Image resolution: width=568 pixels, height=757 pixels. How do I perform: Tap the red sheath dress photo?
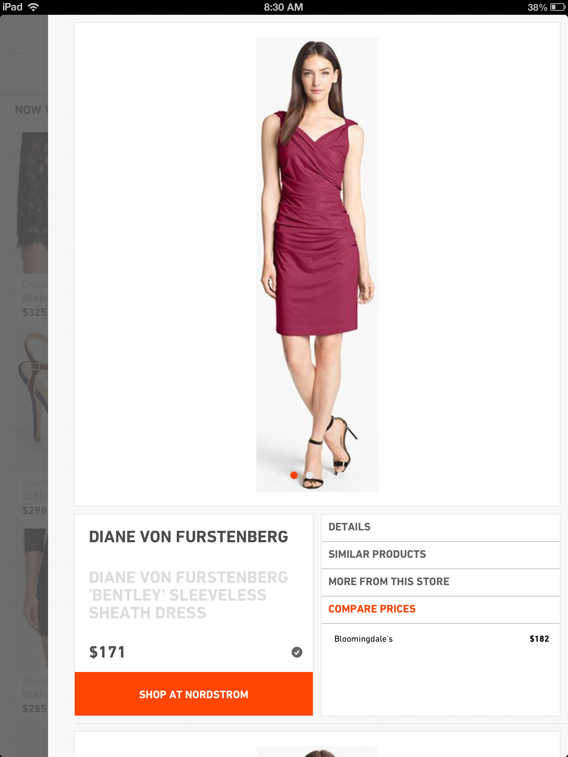tap(317, 264)
